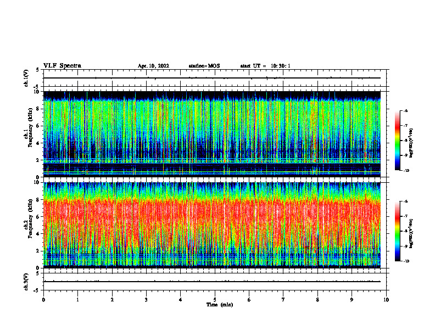
Task: Click the "4" kHz tick on ch.2 frequency axis
Action: click(38, 234)
